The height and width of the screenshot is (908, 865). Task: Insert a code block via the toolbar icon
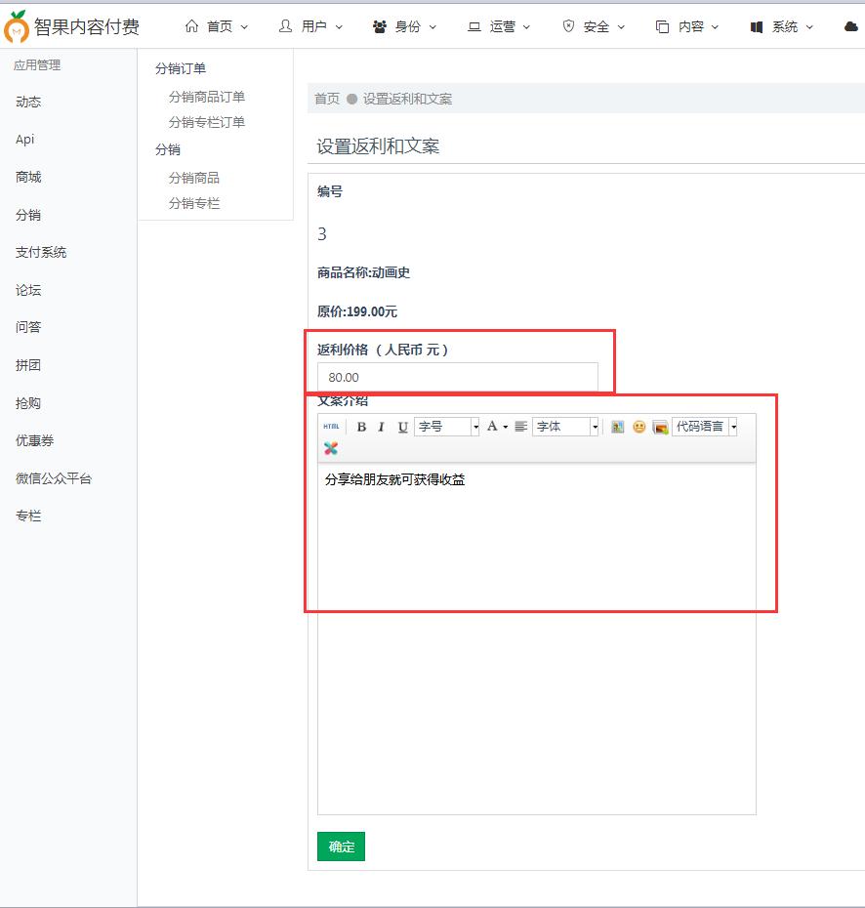(659, 428)
